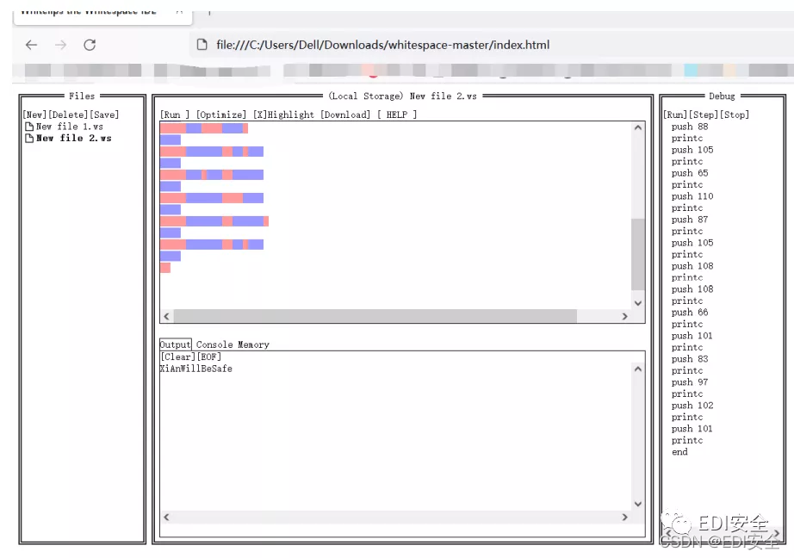Click [Download] in the editor toolbar
The width and height of the screenshot is (794, 558).
pos(345,115)
